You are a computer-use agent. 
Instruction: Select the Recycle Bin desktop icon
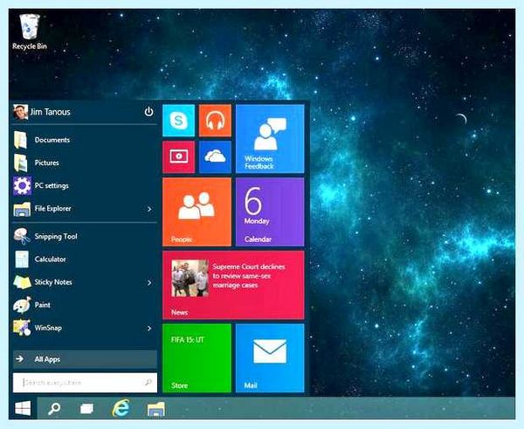[x=30, y=31]
